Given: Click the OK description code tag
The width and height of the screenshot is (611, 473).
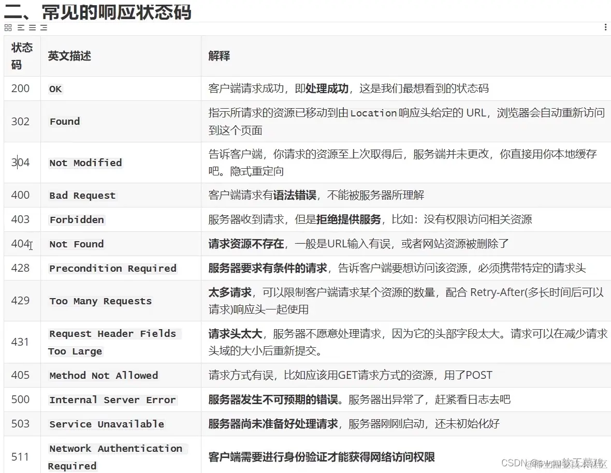Looking at the screenshot, I should click(x=55, y=89).
